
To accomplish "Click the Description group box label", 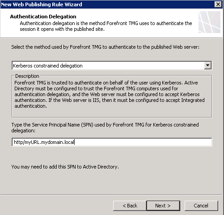I will click(x=27, y=76).
